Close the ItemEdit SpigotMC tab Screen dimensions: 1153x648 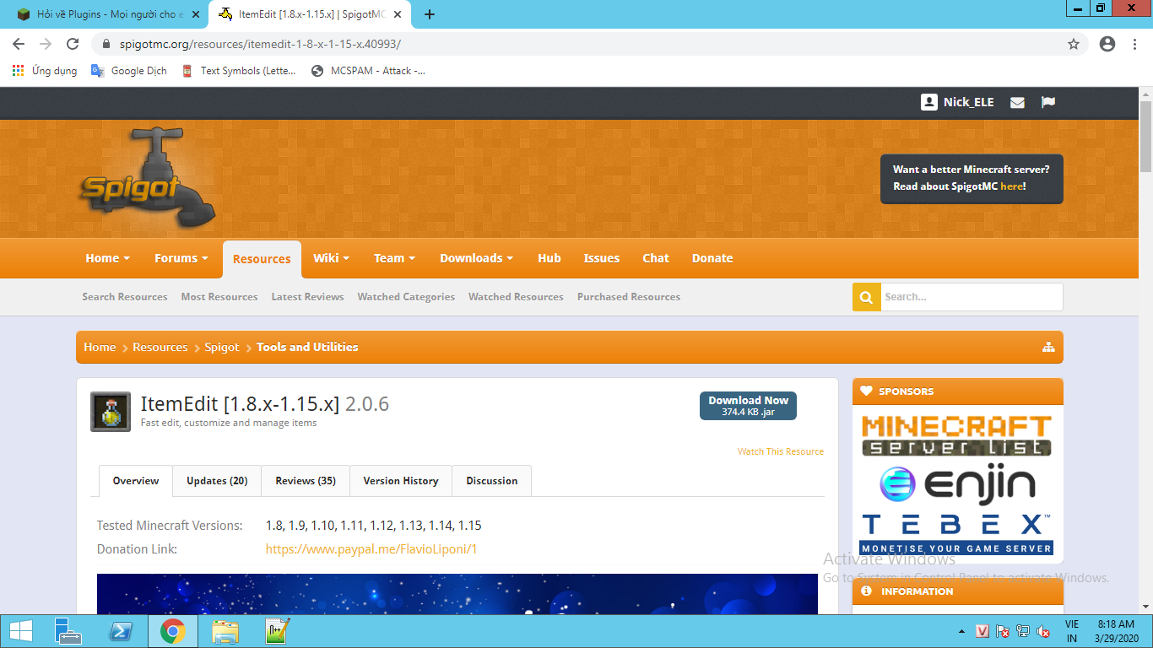coord(398,14)
